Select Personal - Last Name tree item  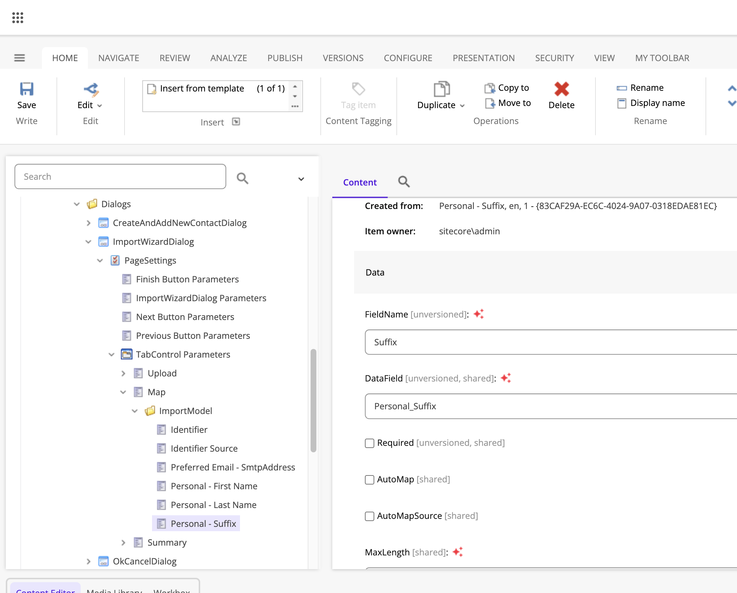point(214,505)
